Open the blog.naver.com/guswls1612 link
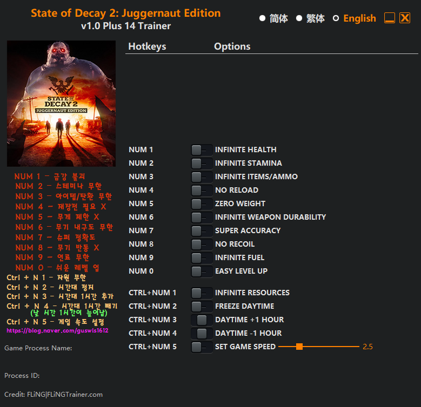The width and height of the screenshot is (421, 407). click(x=57, y=330)
